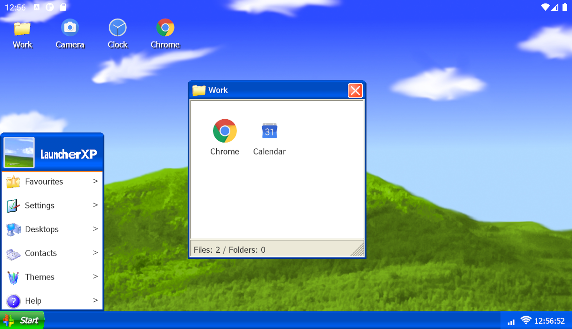Click the Work window resize grip
Viewport: 572px width, 329px height.
[357, 249]
